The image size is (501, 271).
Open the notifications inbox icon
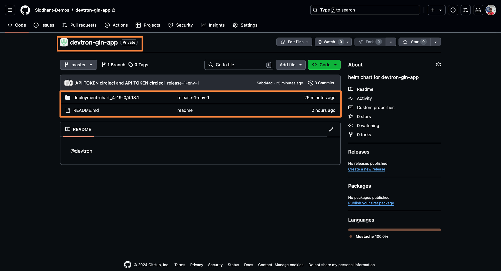pos(478,10)
